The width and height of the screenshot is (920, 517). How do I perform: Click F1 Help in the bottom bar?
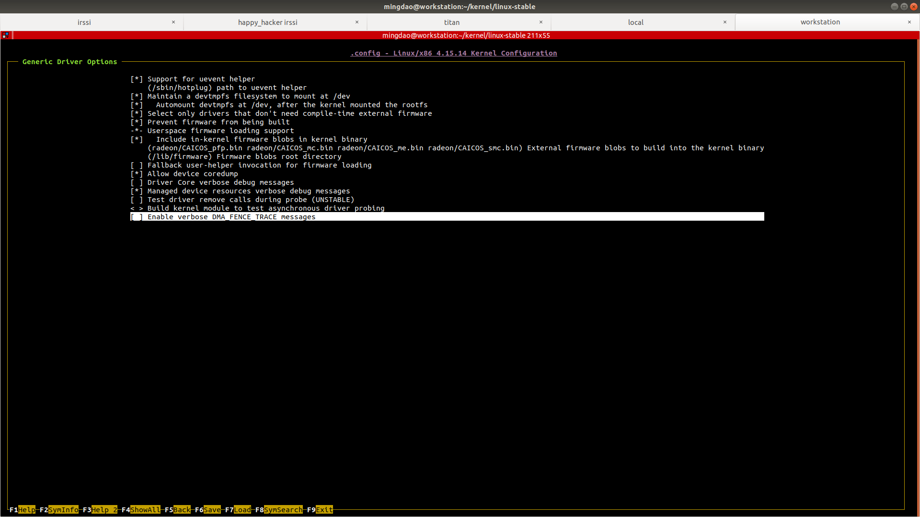[x=23, y=510]
